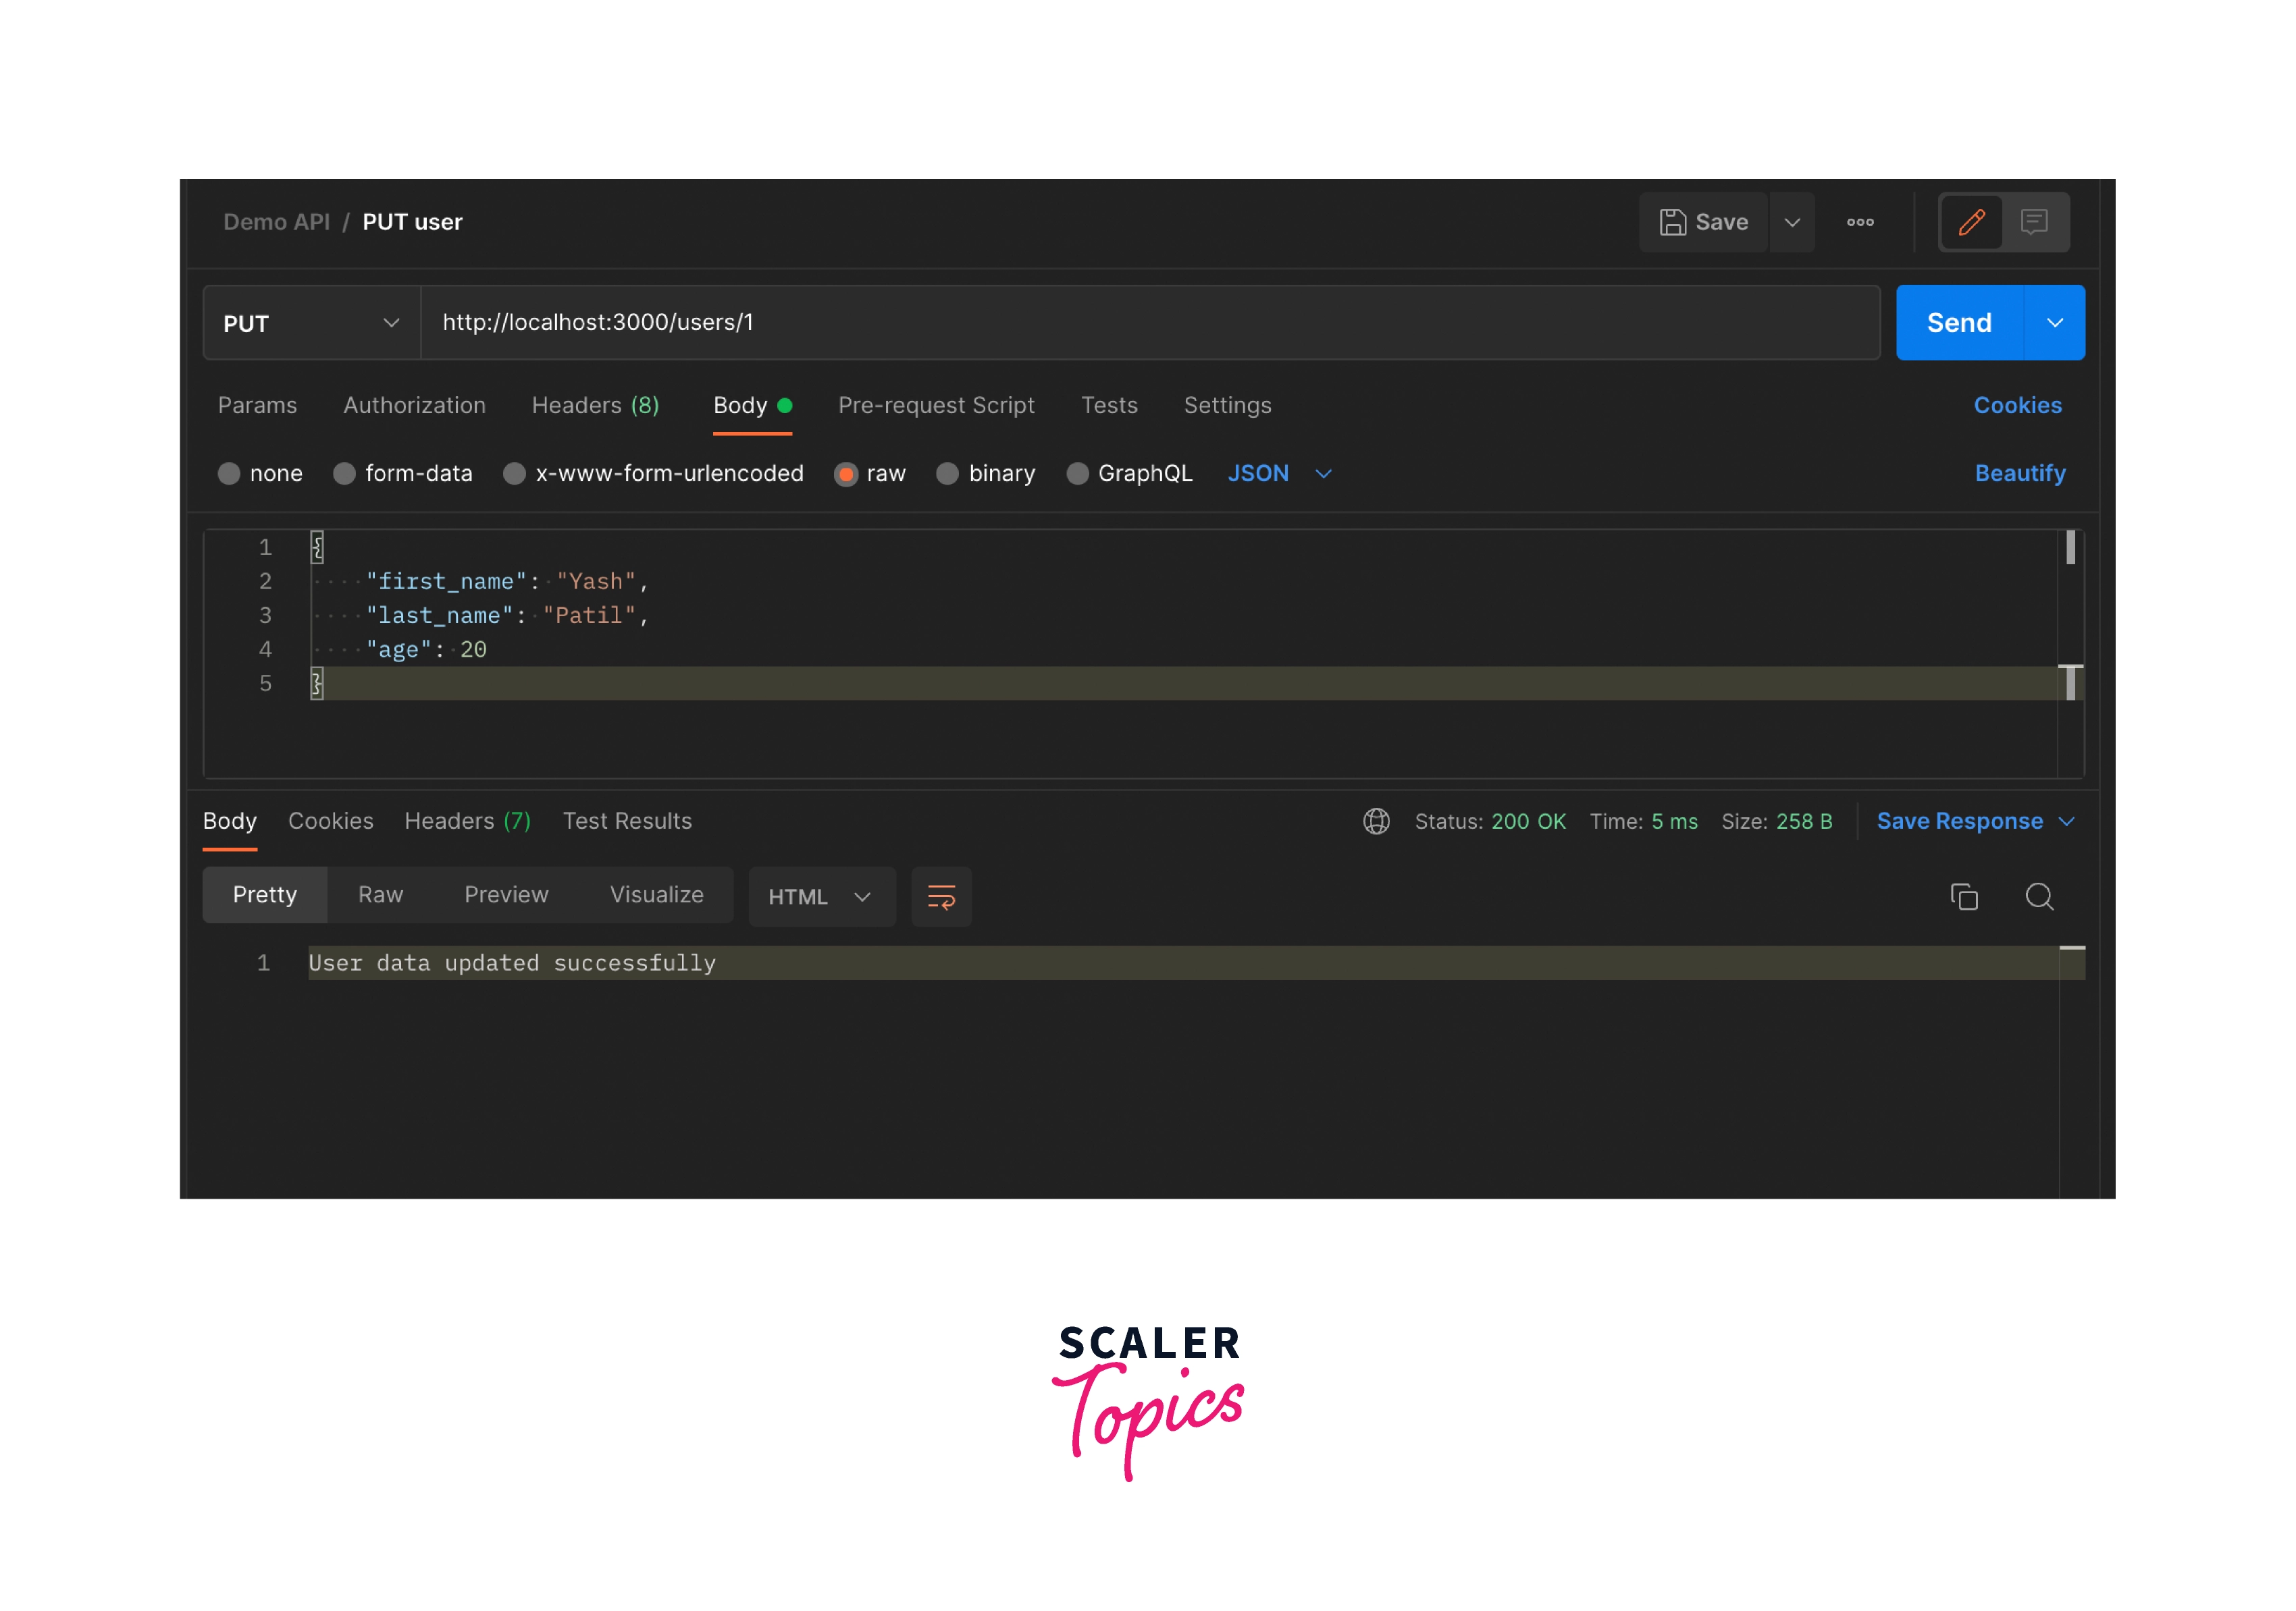Click the Save button with its disk icon

1704,222
